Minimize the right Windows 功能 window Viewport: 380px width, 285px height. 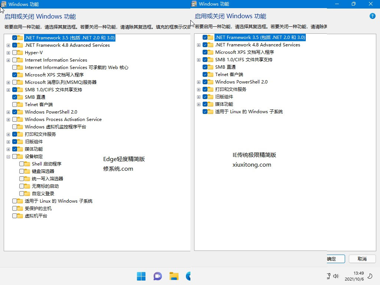(x=337, y=4)
